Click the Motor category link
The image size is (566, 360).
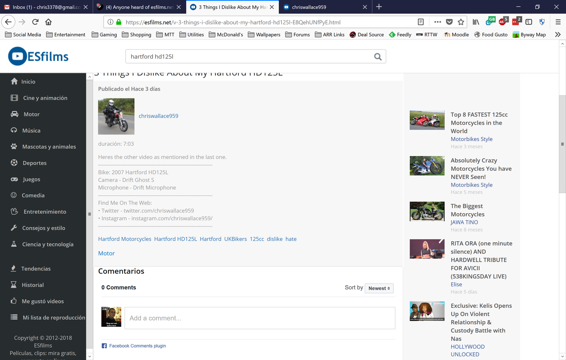tap(106, 253)
